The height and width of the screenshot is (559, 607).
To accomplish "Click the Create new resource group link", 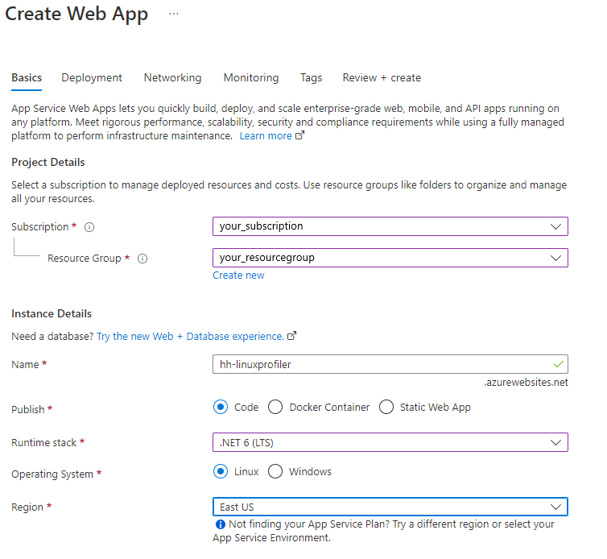I will point(238,275).
